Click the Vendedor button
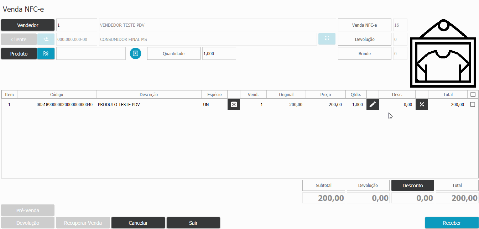The width and height of the screenshot is (479, 229). [x=28, y=25]
